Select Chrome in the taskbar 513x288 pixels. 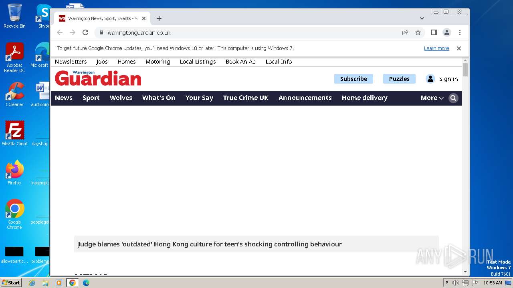pos(73,283)
